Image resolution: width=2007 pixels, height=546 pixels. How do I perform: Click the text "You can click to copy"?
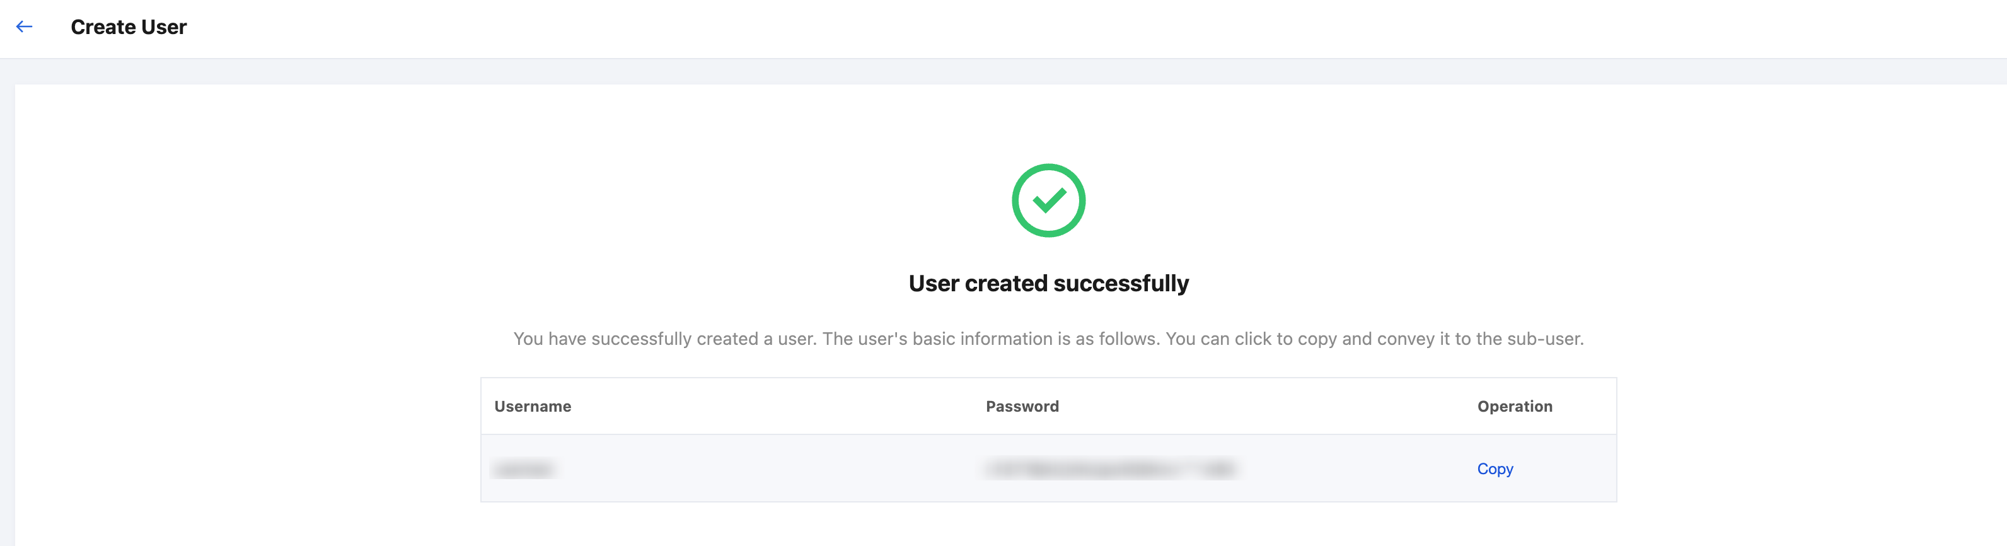pyautogui.click(x=1251, y=340)
